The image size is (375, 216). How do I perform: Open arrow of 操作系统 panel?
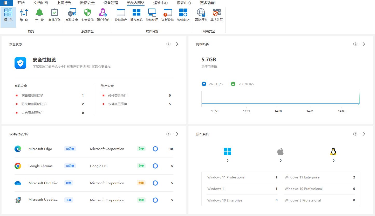click(x=363, y=134)
